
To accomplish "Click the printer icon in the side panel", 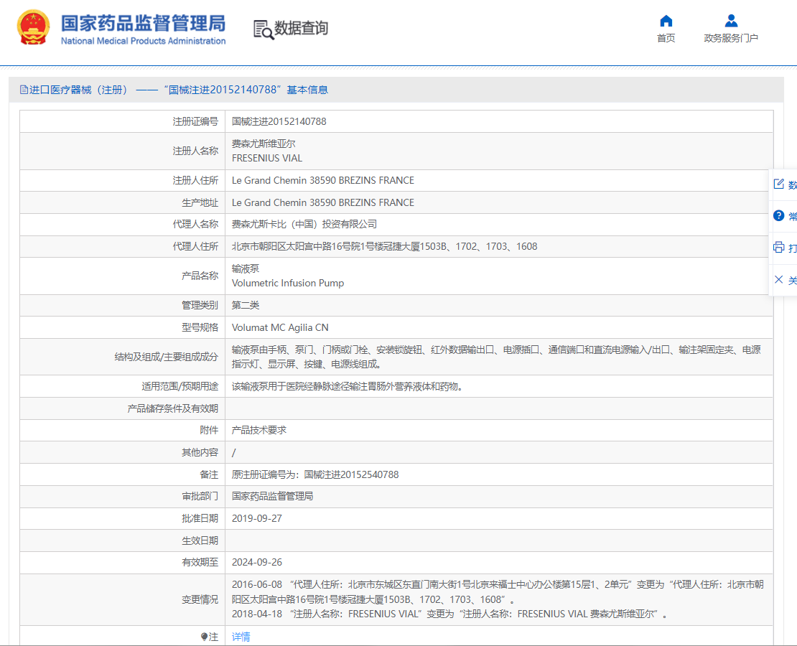I will pos(779,248).
